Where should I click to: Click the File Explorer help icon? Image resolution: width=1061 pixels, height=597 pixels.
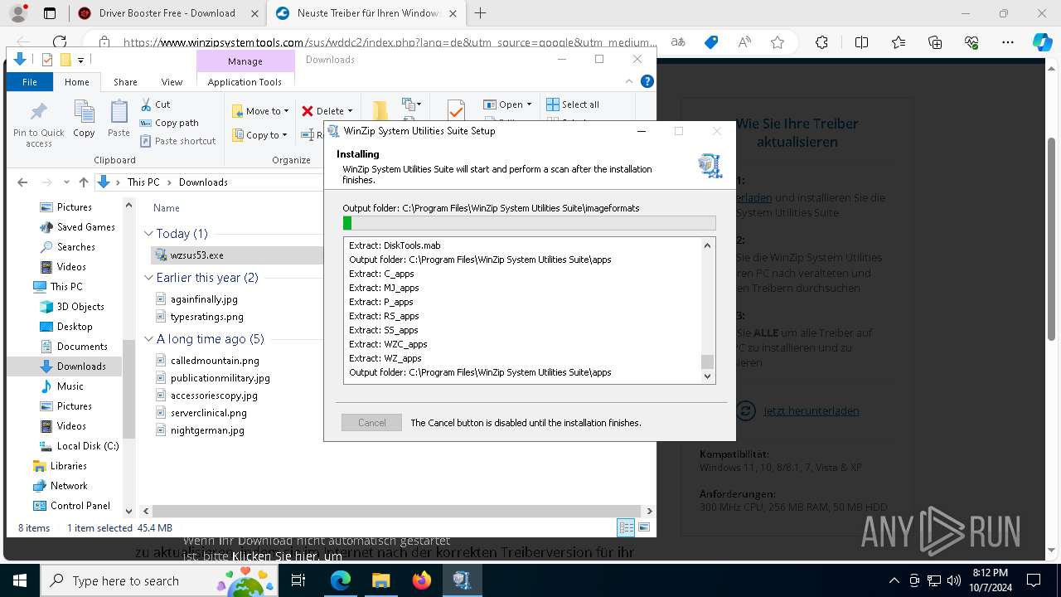[x=647, y=81]
